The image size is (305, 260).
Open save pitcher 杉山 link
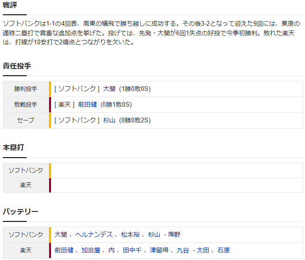109,120
